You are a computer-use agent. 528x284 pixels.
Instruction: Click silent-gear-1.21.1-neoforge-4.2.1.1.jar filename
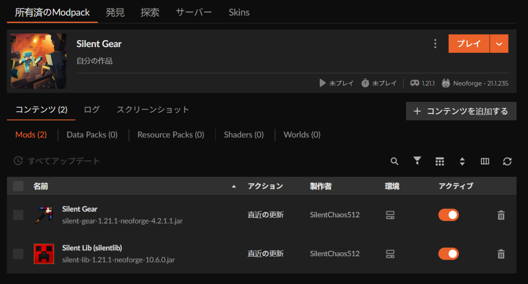pos(123,221)
